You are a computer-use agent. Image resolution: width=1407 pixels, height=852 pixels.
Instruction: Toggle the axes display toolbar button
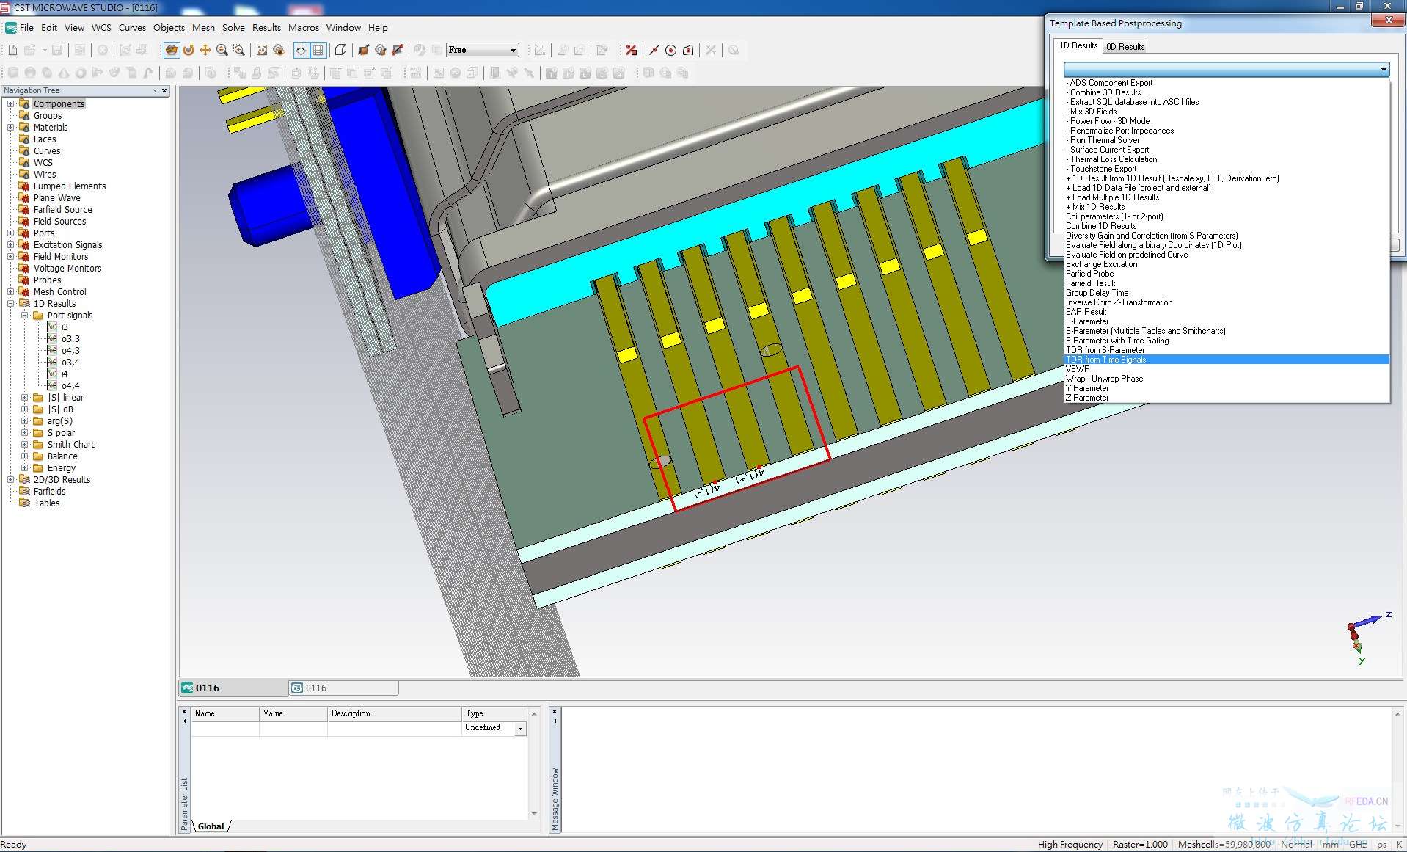click(301, 50)
